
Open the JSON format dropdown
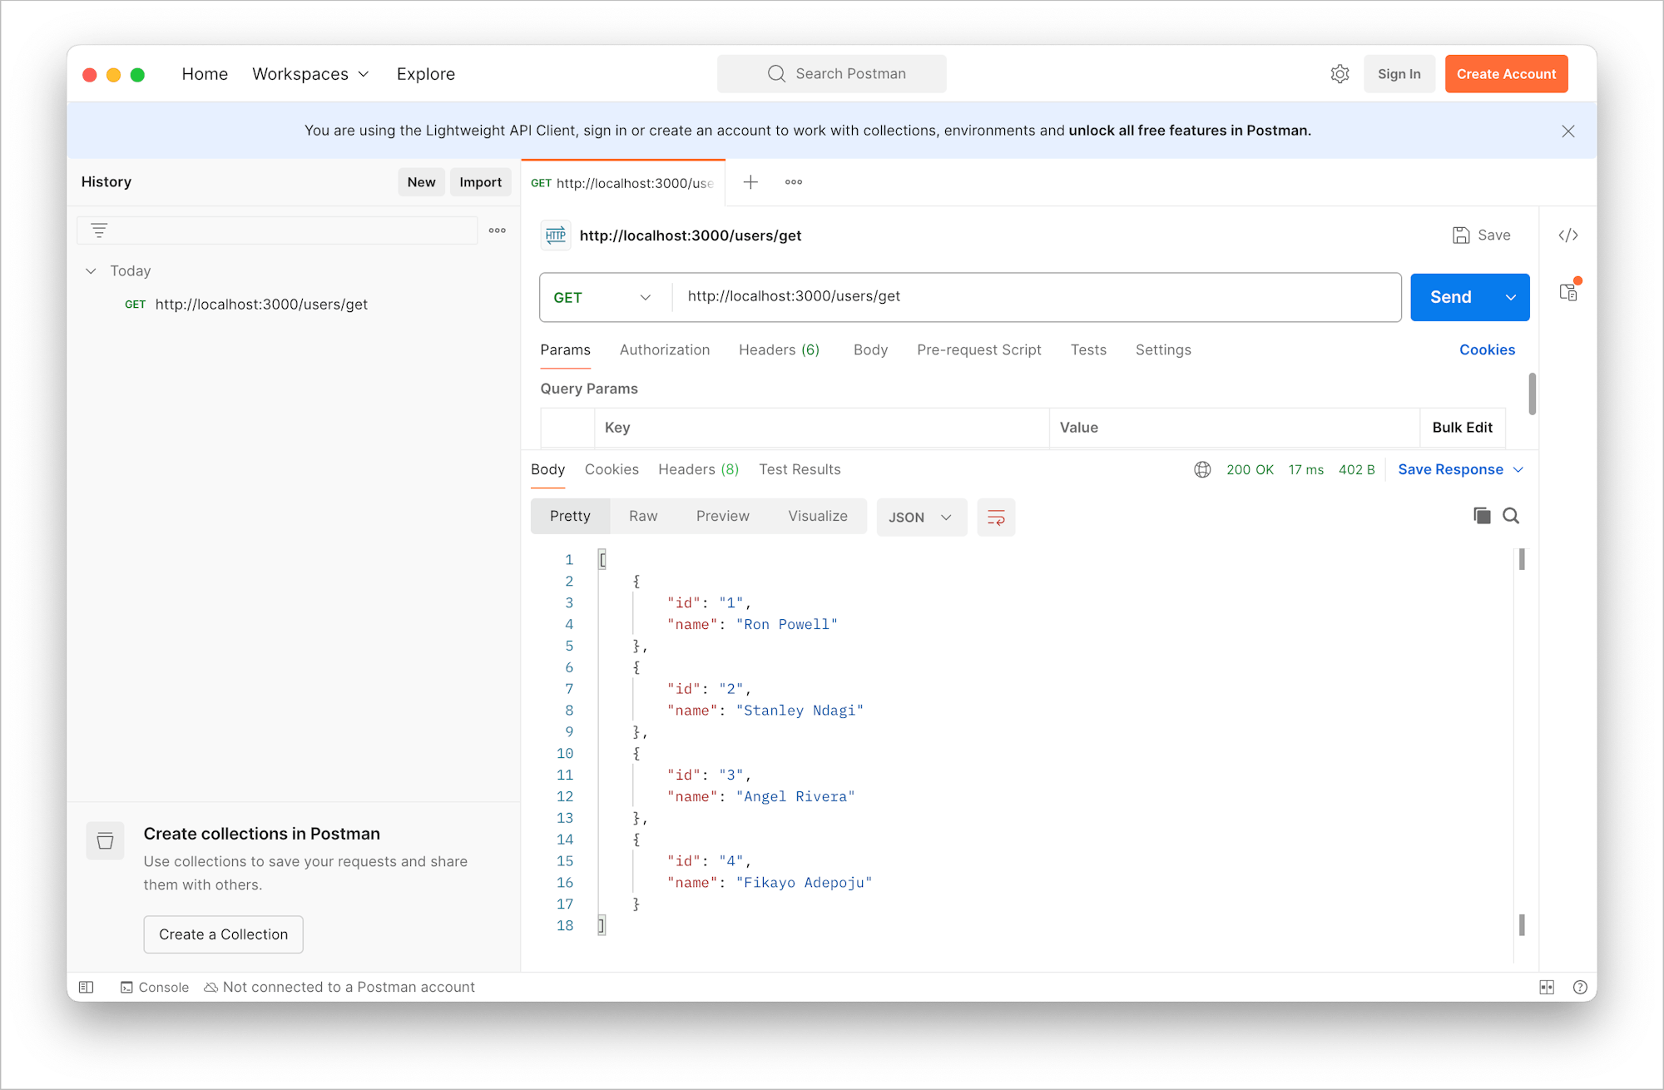pos(920,518)
